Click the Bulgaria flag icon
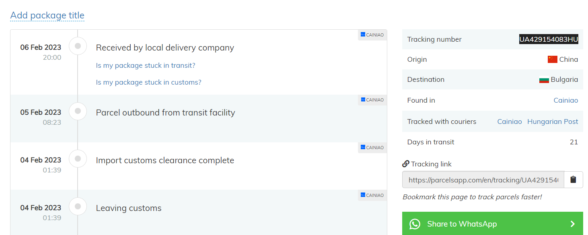 tap(544, 80)
